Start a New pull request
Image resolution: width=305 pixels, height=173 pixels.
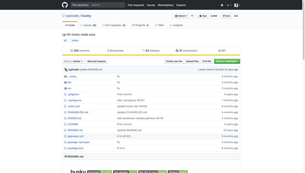97,61
